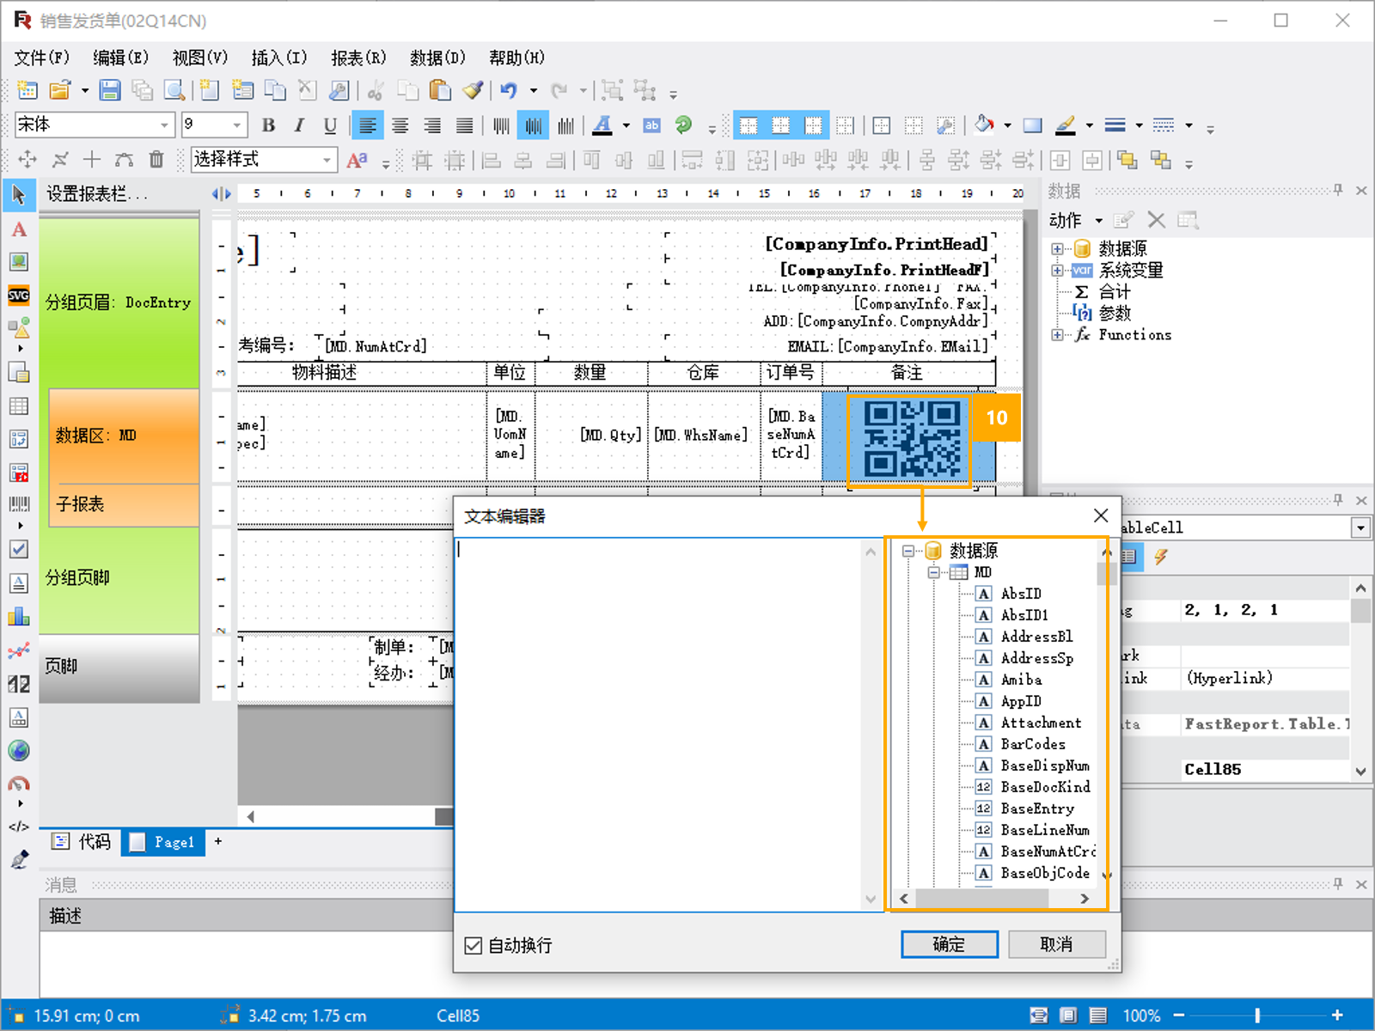The width and height of the screenshot is (1375, 1031).
Task: Select the map globe object tool
Action: click(x=19, y=750)
